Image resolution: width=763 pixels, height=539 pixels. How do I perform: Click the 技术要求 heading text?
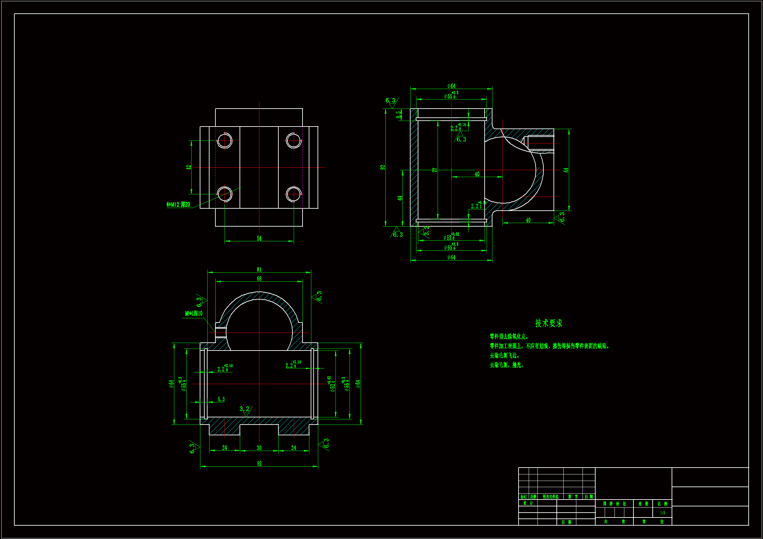548,323
